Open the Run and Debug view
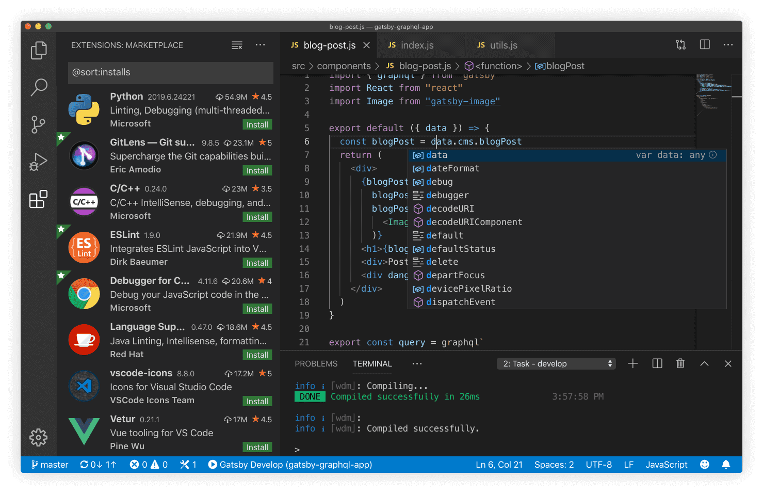 39,162
